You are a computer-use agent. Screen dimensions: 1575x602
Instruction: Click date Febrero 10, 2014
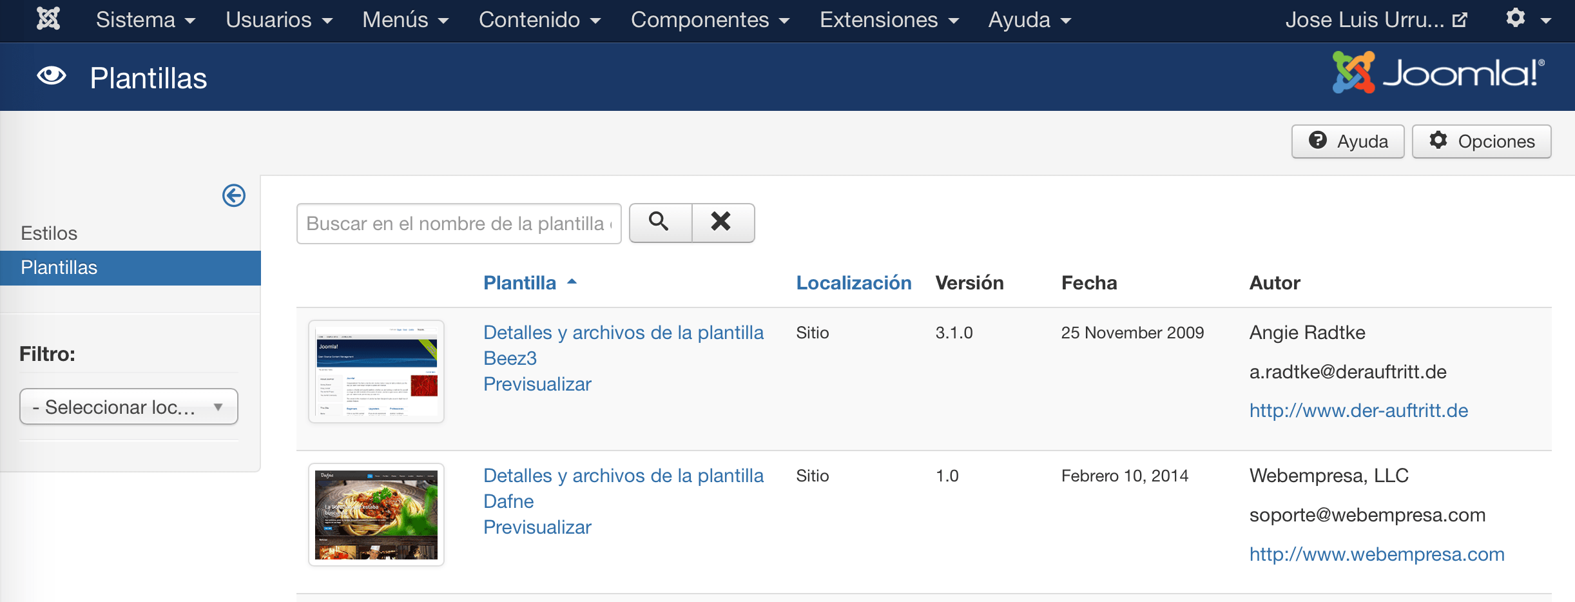[1125, 476]
